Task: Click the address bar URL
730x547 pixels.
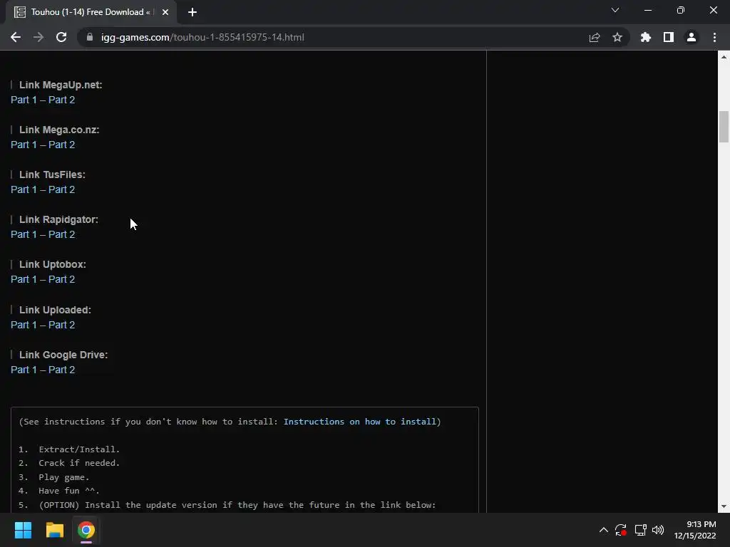Action: tap(202, 37)
